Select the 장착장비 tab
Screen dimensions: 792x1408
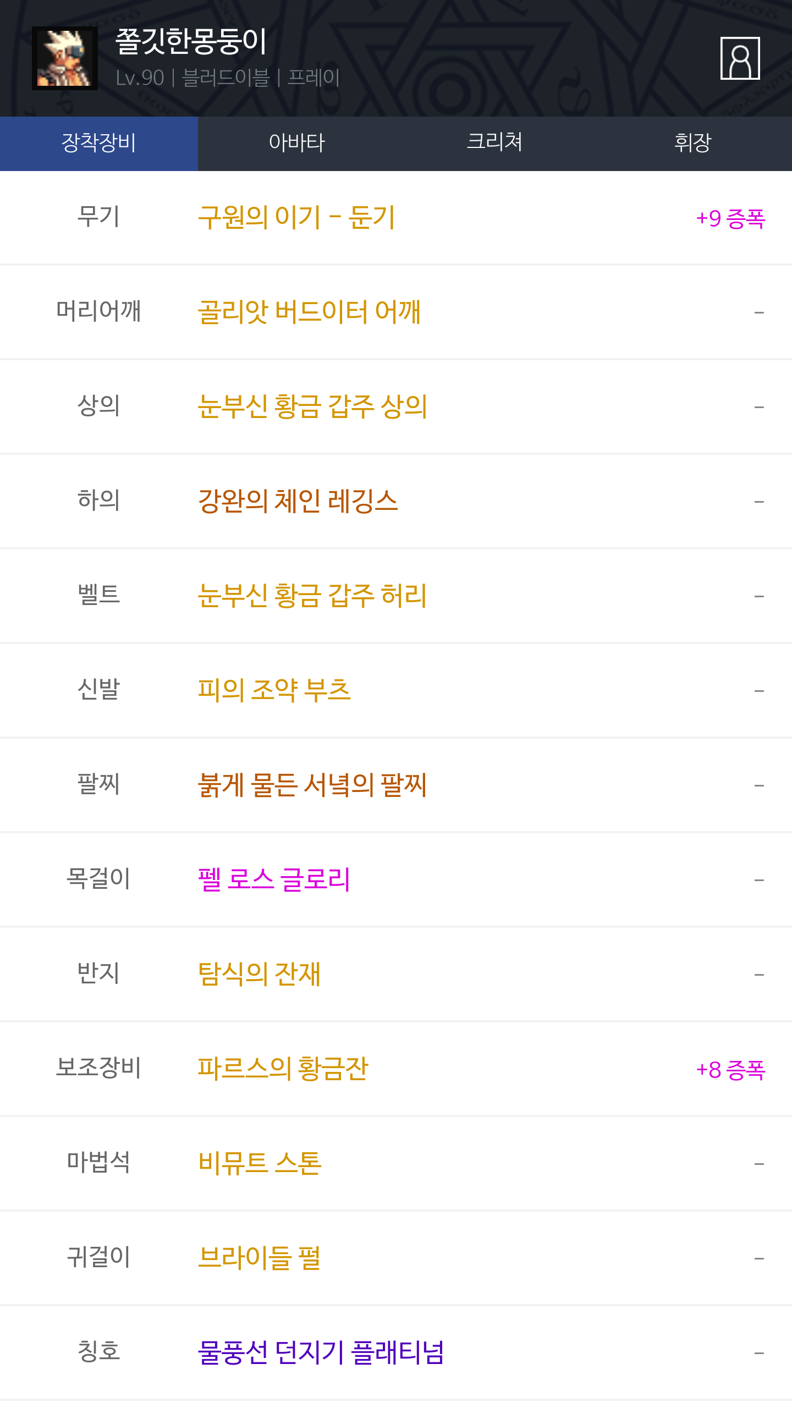pos(99,143)
